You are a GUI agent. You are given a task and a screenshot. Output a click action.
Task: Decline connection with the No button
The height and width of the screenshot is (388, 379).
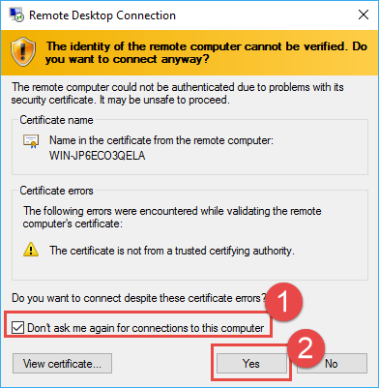tap(332, 364)
